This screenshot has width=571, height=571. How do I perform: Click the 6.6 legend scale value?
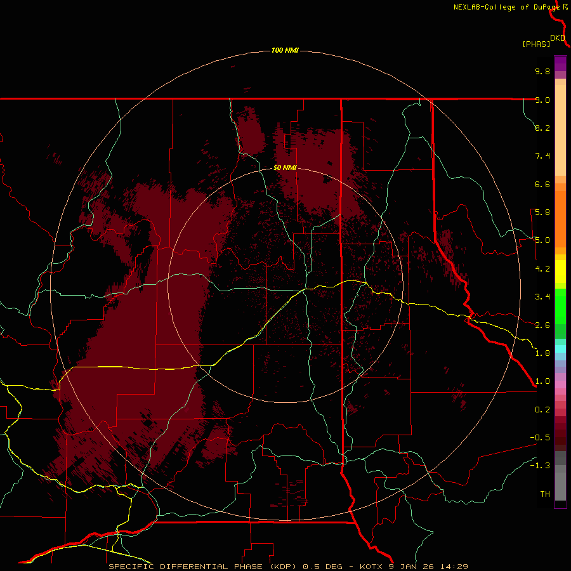pyautogui.click(x=542, y=184)
